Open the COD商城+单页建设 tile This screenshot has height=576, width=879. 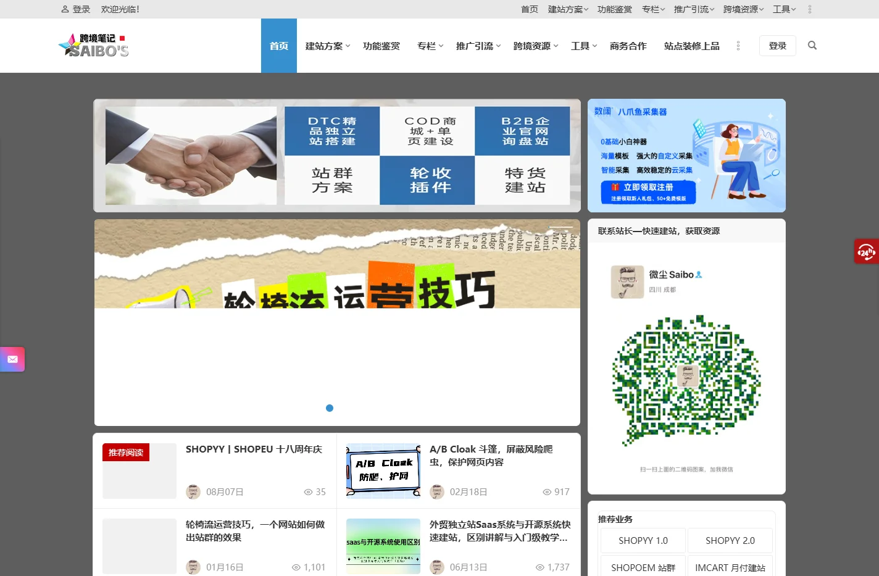pos(427,131)
